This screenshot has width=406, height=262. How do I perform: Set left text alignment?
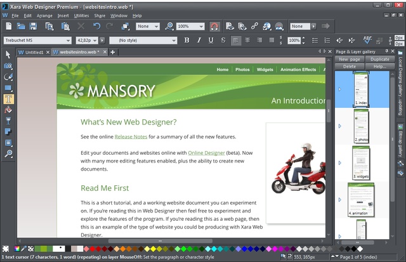point(235,41)
